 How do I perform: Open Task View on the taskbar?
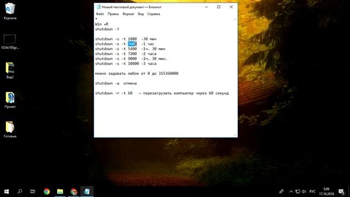33,192
